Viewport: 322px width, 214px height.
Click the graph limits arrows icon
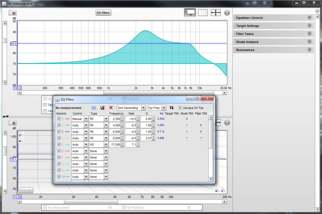216,13
